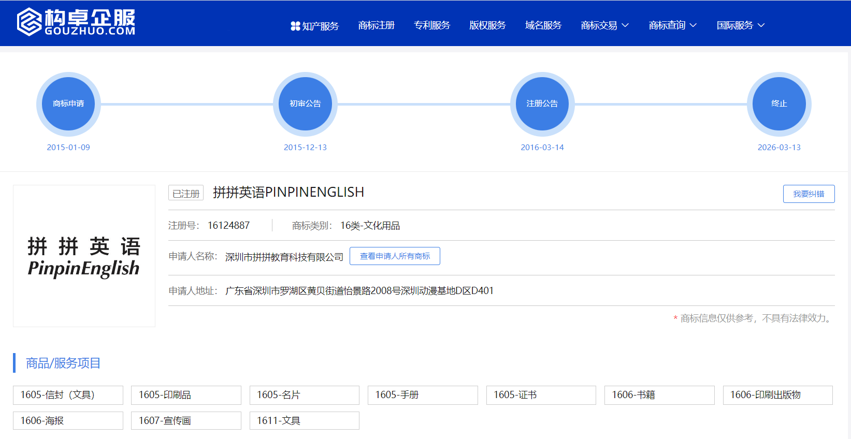Expand the 国际服务 dropdown arrow
The image size is (851, 439).
pos(761,25)
